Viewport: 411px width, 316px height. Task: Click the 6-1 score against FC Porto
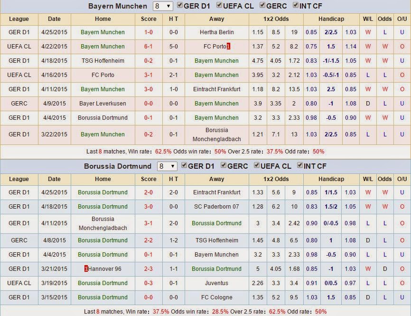pyautogui.click(x=149, y=47)
